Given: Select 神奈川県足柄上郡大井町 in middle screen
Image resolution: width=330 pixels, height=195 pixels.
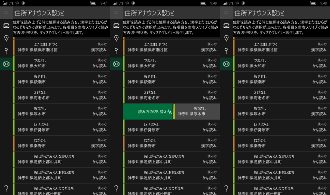Looking at the screenshot, I should [150, 178].
